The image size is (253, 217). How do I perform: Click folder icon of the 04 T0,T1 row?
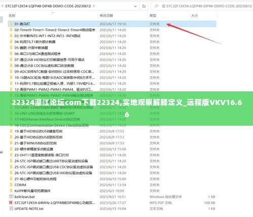coord(11,41)
